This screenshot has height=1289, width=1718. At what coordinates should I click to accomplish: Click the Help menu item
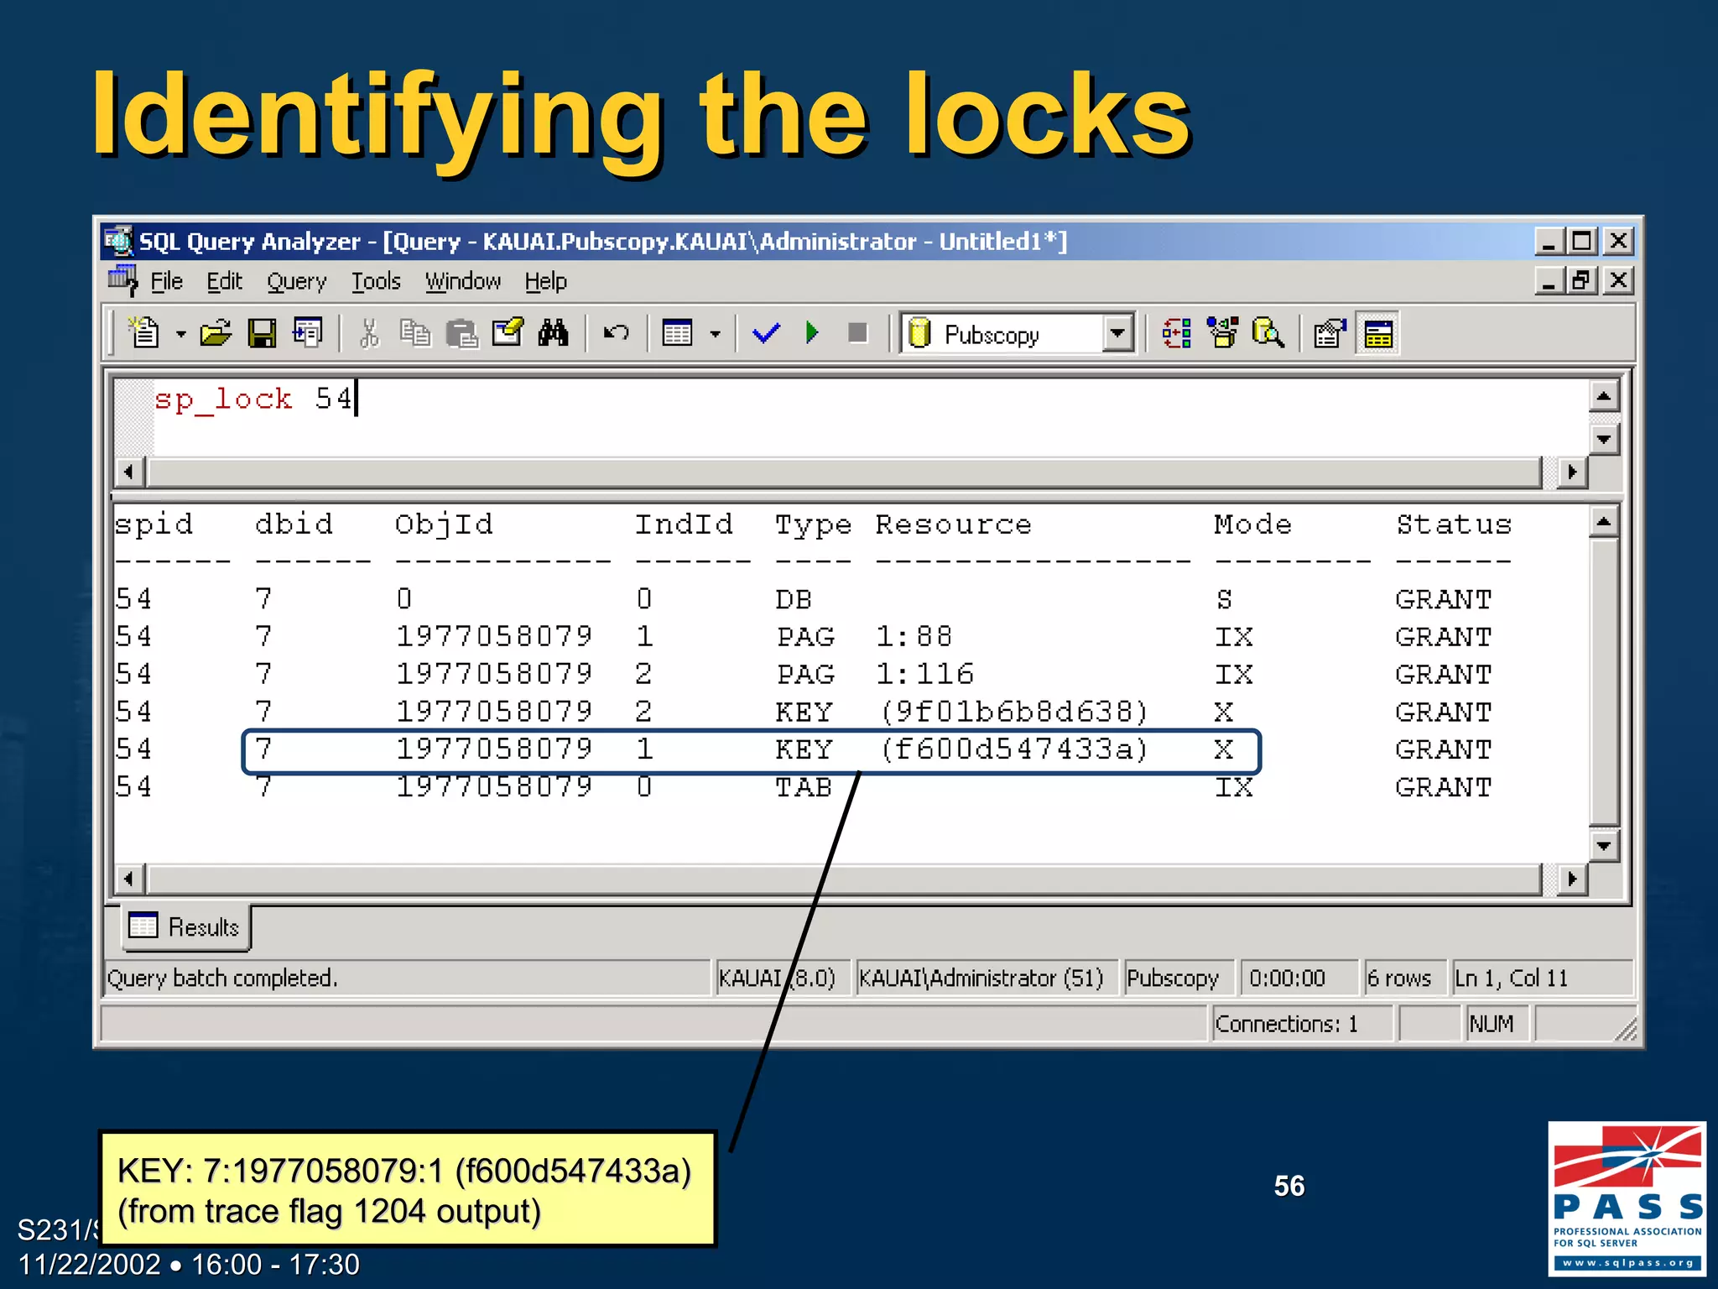click(545, 281)
